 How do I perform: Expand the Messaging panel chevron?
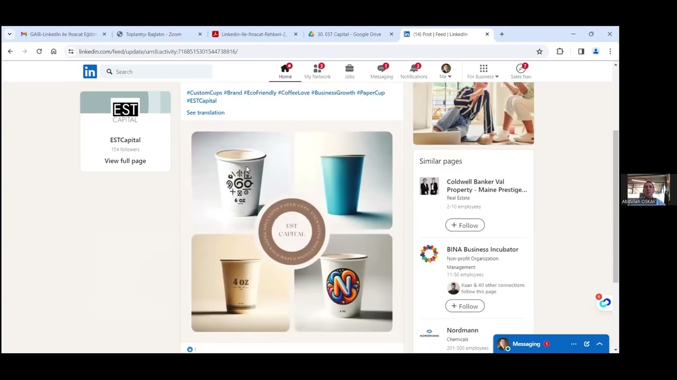[599, 344]
